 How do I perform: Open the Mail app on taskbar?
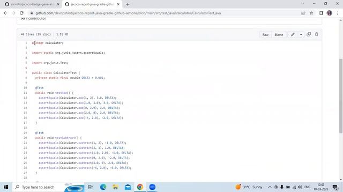128,187
